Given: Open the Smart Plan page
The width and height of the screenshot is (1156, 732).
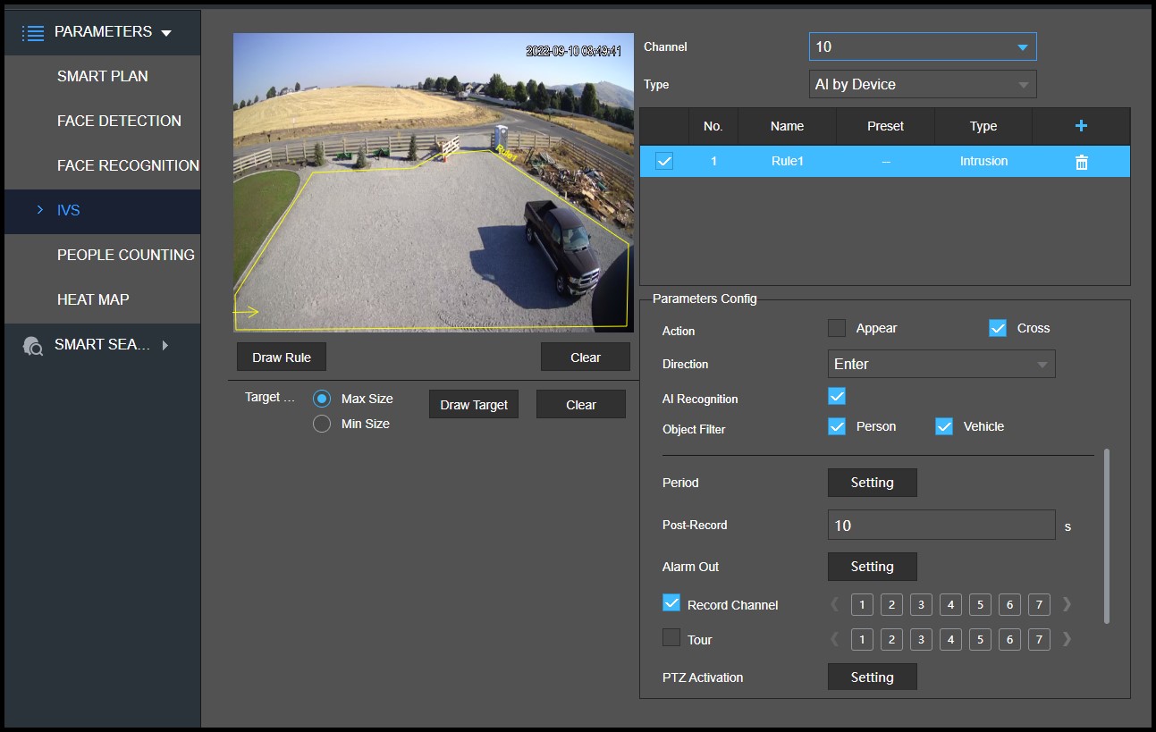Looking at the screenshot, I should click(x=103, y=77).
